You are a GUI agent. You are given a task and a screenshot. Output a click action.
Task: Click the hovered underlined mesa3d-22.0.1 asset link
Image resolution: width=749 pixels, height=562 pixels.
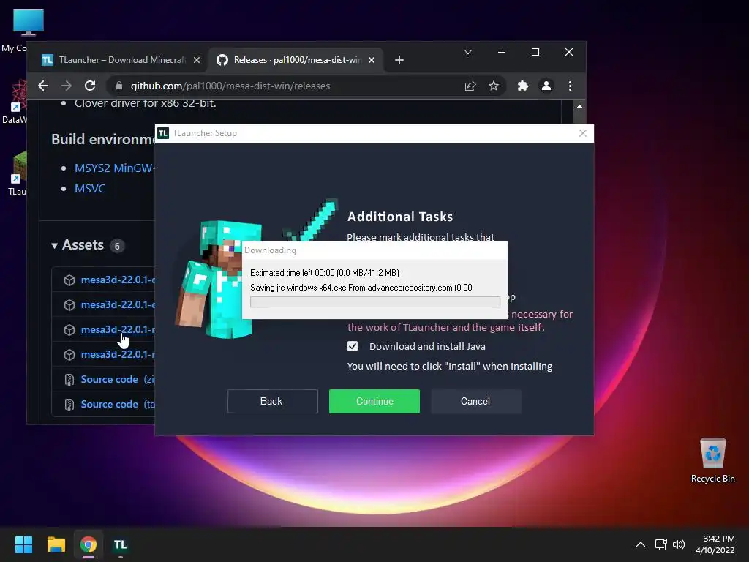click(118, 330)
